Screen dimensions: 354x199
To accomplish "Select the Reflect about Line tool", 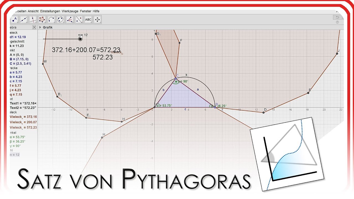I will 79,19.
